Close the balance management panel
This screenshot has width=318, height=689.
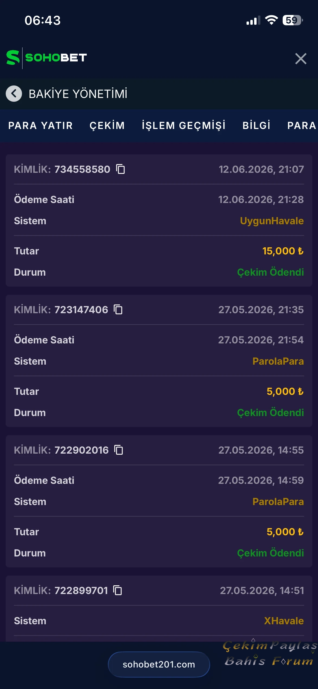coord(301,59)
